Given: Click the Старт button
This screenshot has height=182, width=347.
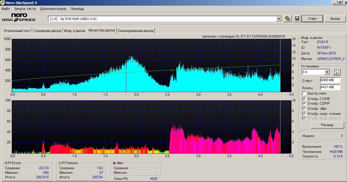Looking at the screenshot, I should click(x=312, y=19).
